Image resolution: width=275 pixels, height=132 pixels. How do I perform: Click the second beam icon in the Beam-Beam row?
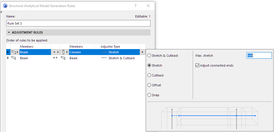[63, 58]
